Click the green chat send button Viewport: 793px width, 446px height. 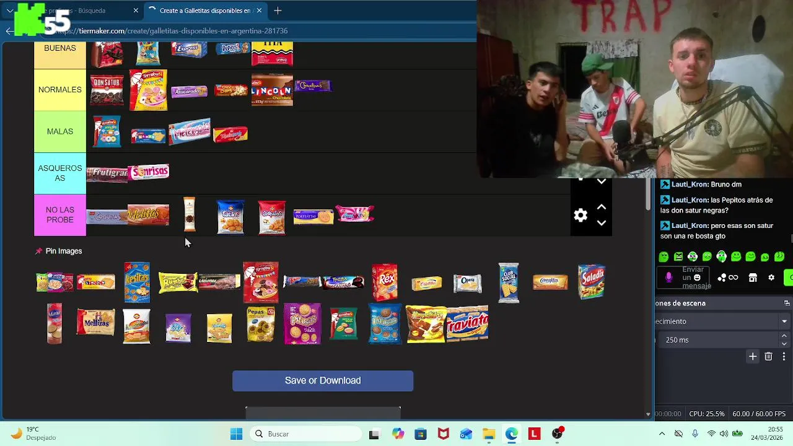[788, 278]
